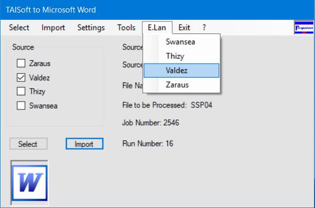Click the 'Source' group box title
Viewport: 315px width, 208px height.
coord(23,47)
